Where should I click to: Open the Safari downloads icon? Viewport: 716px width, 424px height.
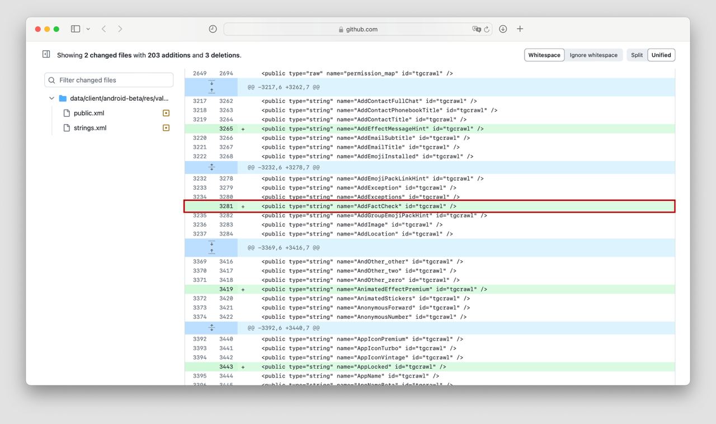click(503, 29)
